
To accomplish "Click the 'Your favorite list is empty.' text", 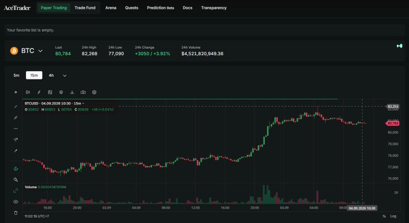I will [x=30, y=30].
